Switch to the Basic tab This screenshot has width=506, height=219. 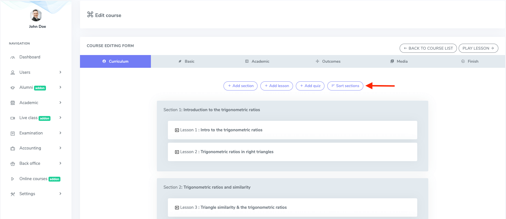coord(186,61)
